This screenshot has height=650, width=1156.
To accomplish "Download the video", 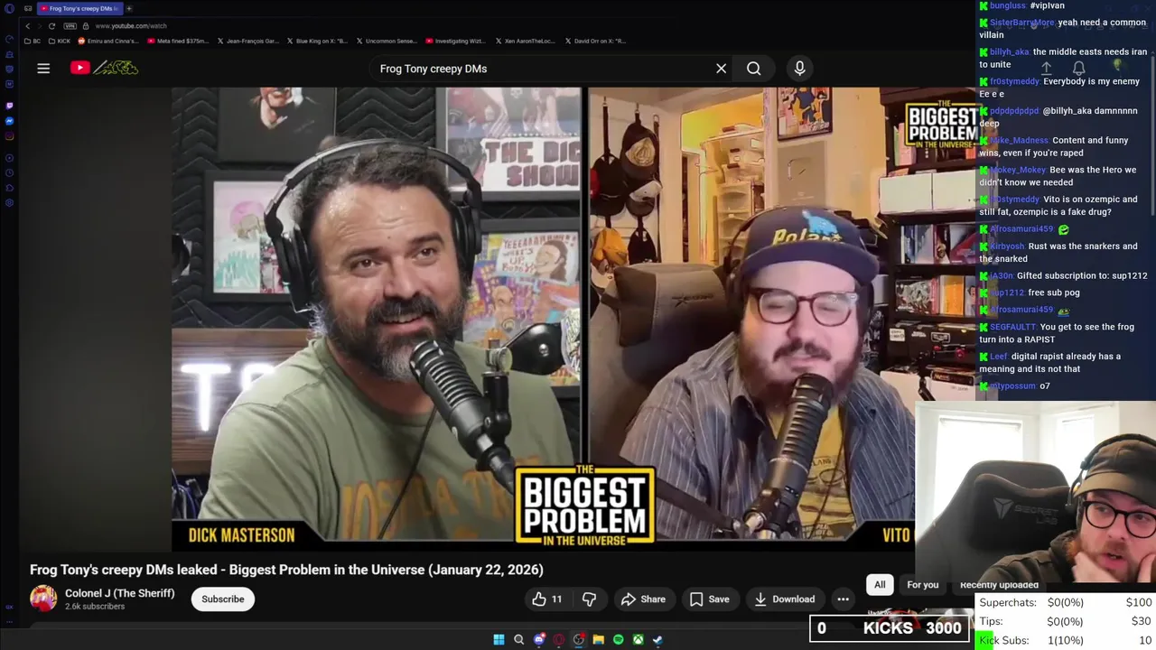I will [x=784, y=599].
